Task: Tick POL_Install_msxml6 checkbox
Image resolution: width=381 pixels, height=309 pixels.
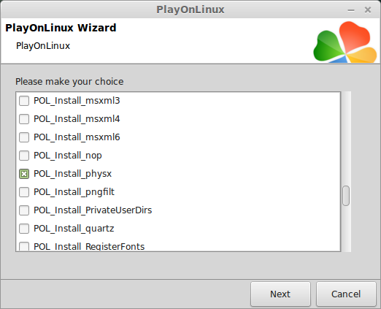Action: tap(24, 137)
